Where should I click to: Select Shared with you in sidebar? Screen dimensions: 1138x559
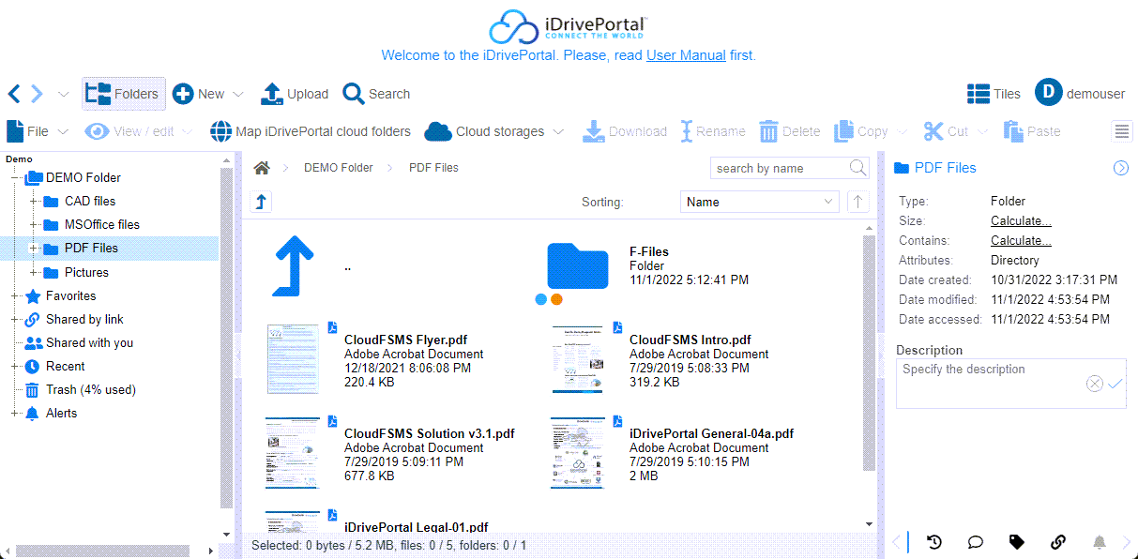pos(89,342)
